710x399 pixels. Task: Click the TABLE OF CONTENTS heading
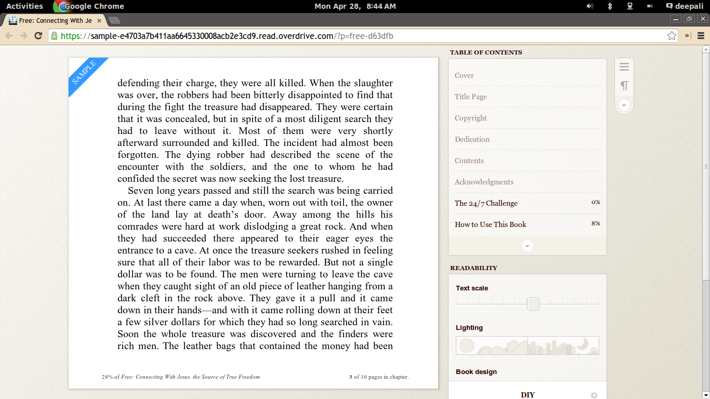[486, 52]
